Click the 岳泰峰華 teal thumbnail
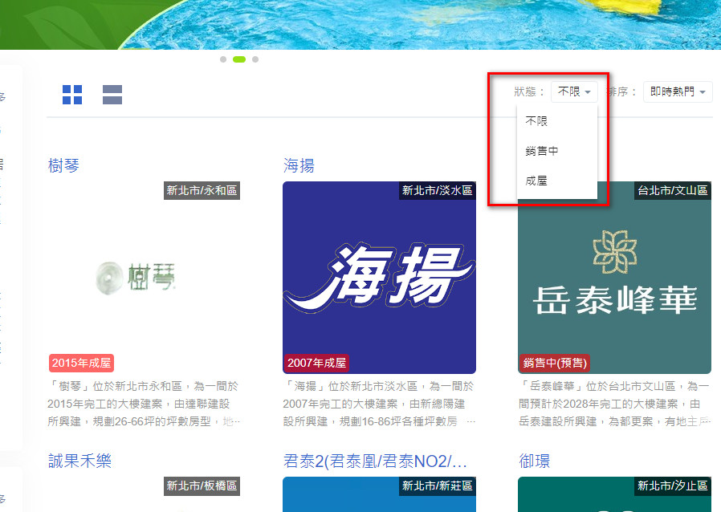Viewport: 721px width, 512px height. pyautogui.click(x=615, y=278)
